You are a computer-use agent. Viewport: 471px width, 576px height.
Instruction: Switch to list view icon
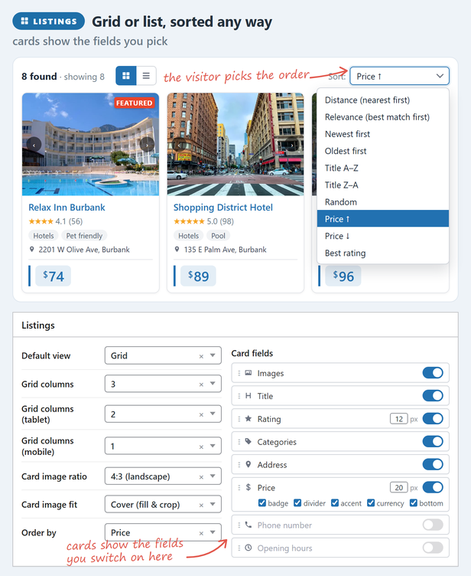(146, 76)
